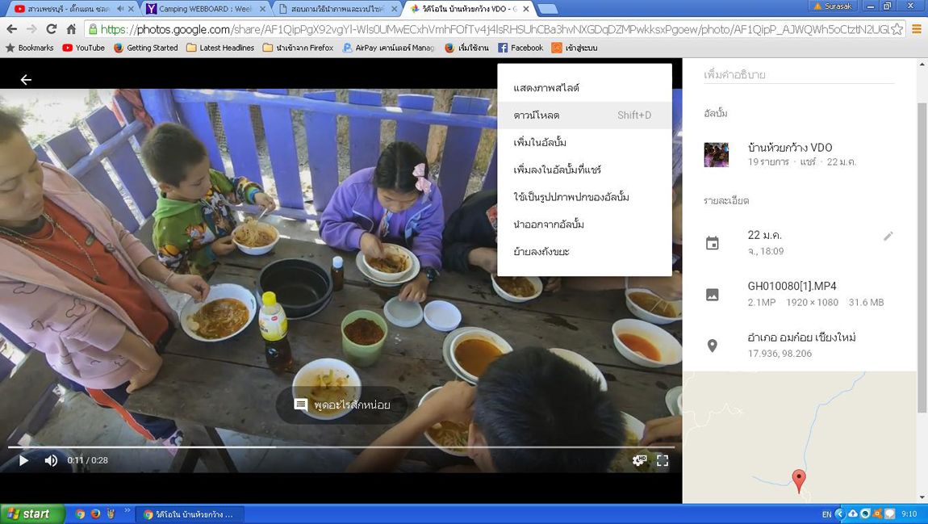Mute the video volume speaker icon
The height and width of the screenshot is (524, 928).
tap(52, 460)
